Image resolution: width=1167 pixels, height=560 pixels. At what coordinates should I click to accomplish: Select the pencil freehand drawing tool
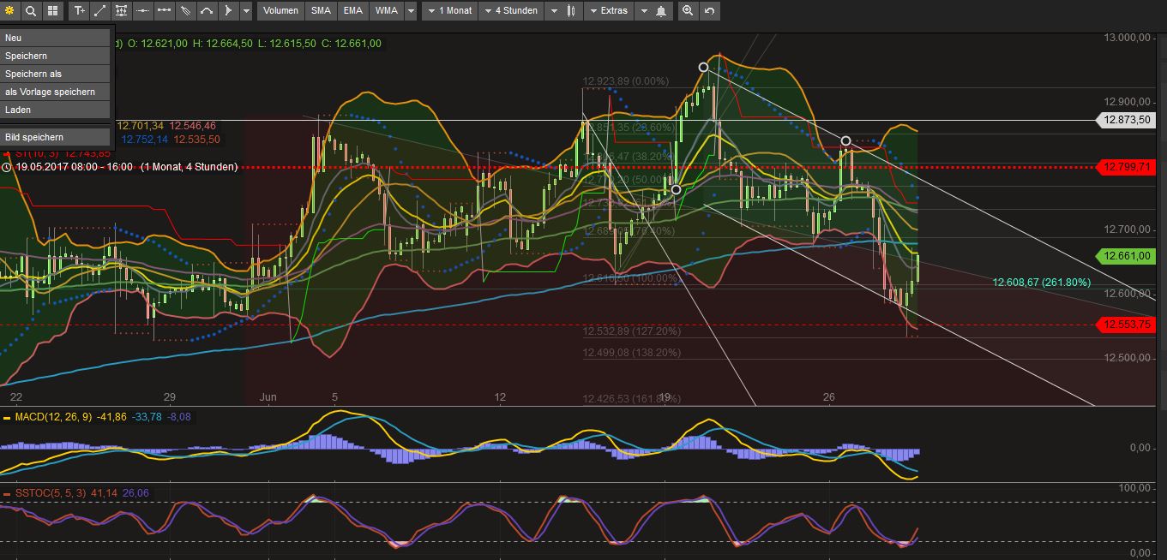pos(186,11)
